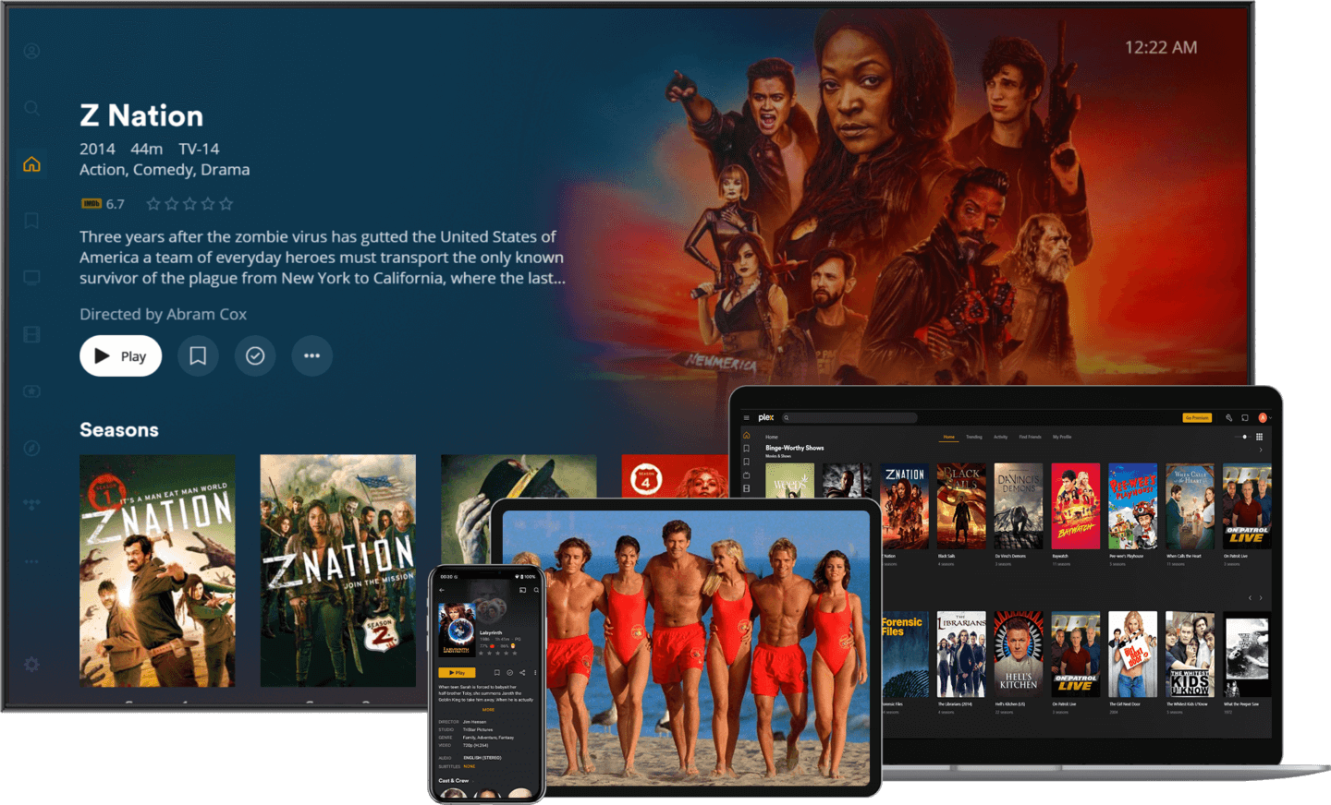Open the profile icon in TV sidebar
The height and width of the screenshot is (805, 1331).
pos(31,51)
